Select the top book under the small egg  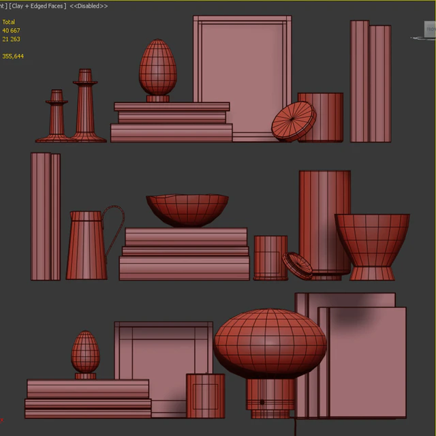click(x=88, y=389)
